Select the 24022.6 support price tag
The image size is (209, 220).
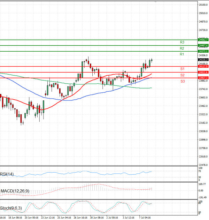click(x=203, y=72)
